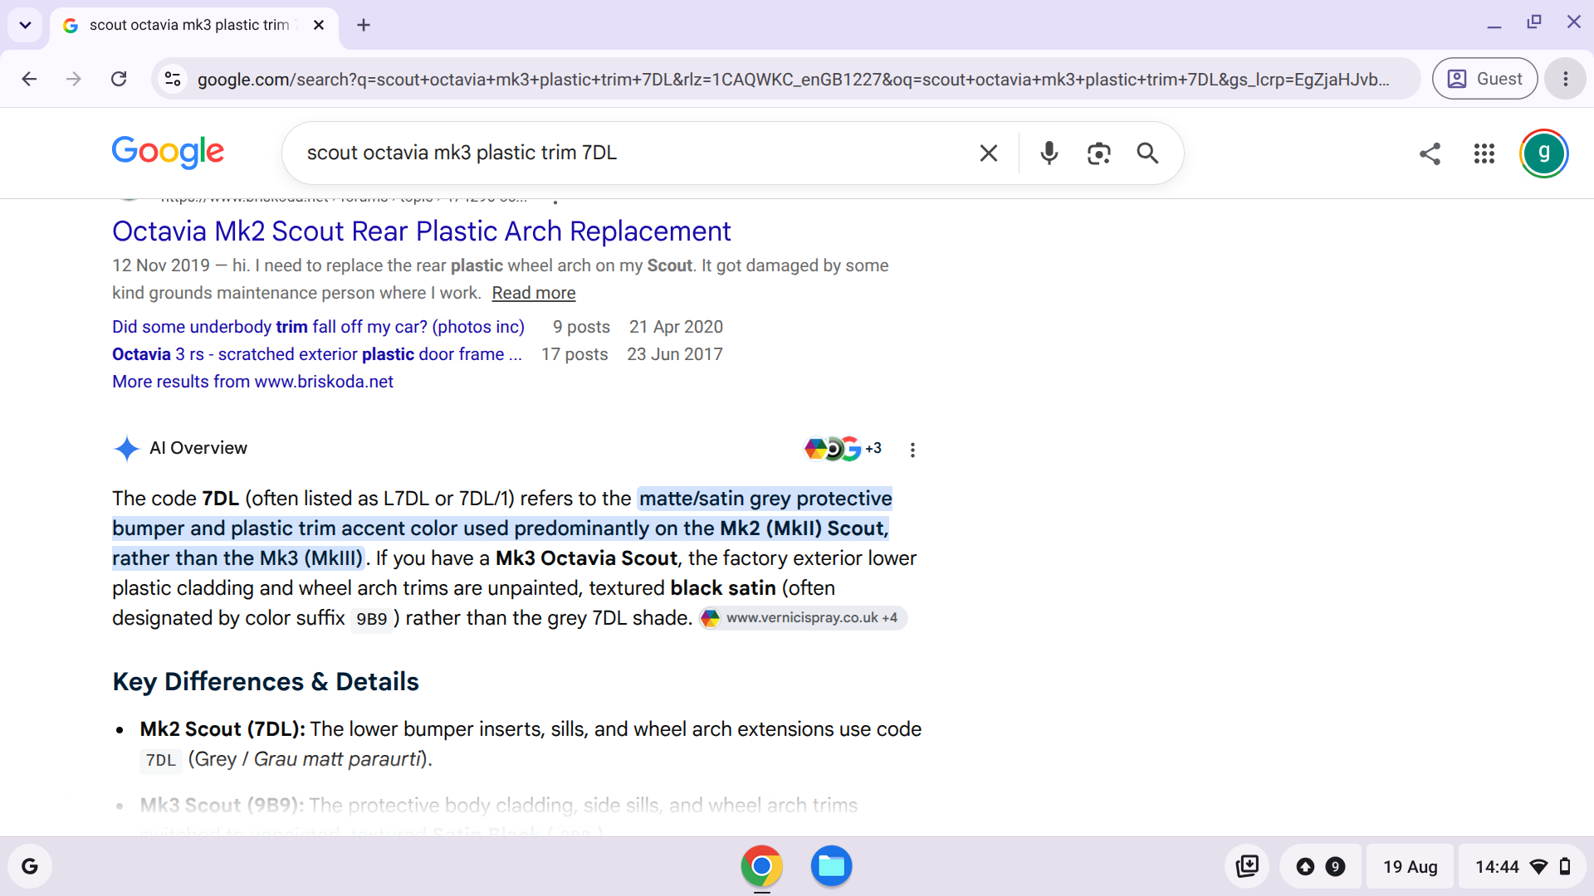This screenshot has height=896, width=1594.
Task: Go back to the previous page
Action: point(30,79)
